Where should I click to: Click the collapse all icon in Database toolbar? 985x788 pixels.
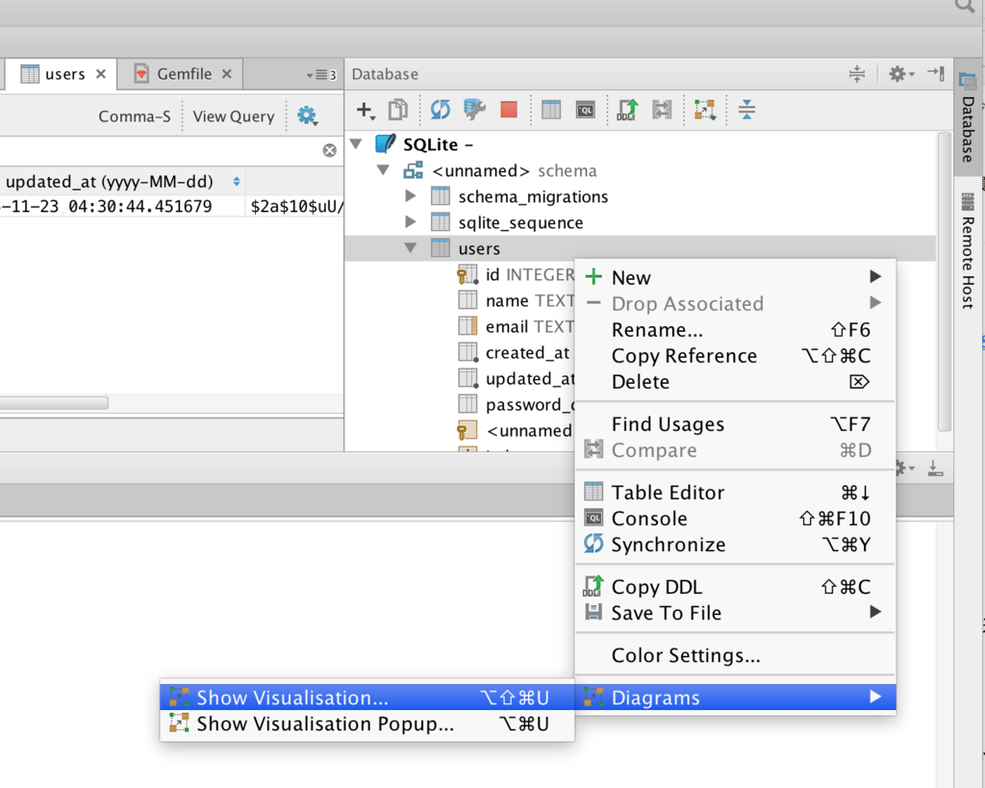tap(746, 110)
